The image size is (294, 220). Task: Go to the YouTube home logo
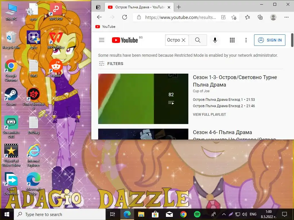pos(125,40)
